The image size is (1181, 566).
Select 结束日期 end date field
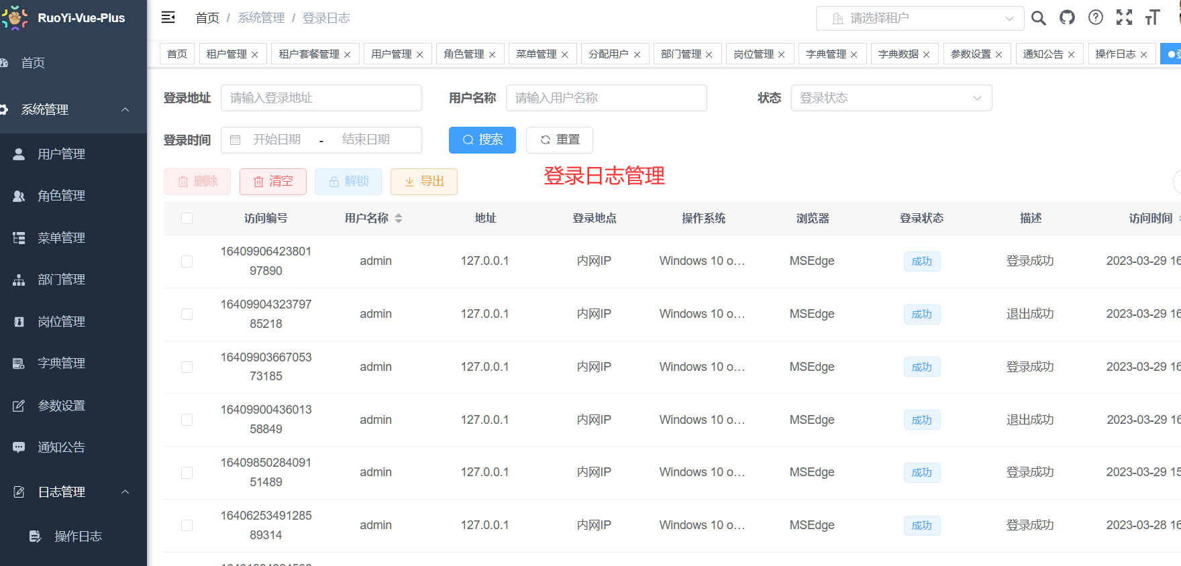click(x=366, y=139)
